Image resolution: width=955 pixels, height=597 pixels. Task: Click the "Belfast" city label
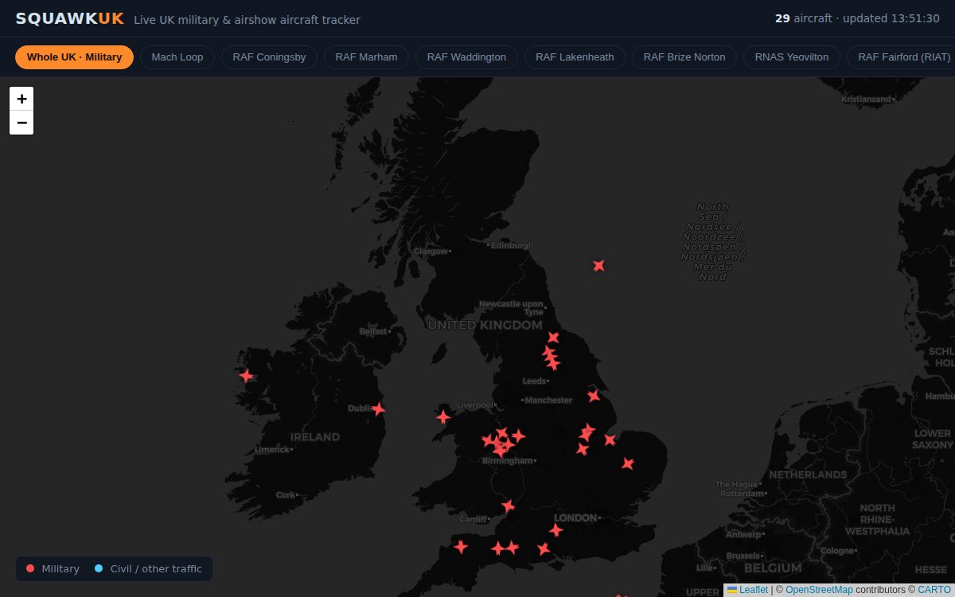click(372, 331)
